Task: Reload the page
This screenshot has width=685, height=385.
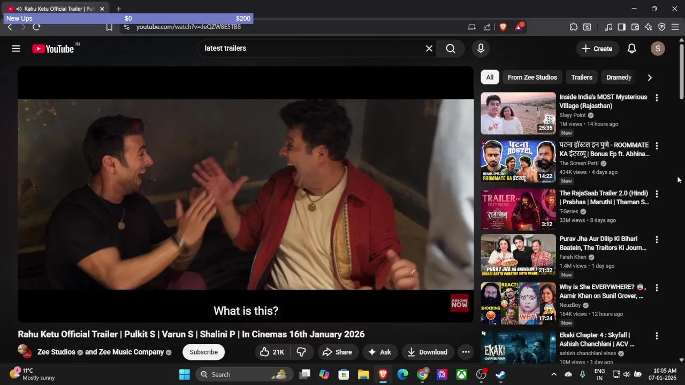Action: (36, 27)
